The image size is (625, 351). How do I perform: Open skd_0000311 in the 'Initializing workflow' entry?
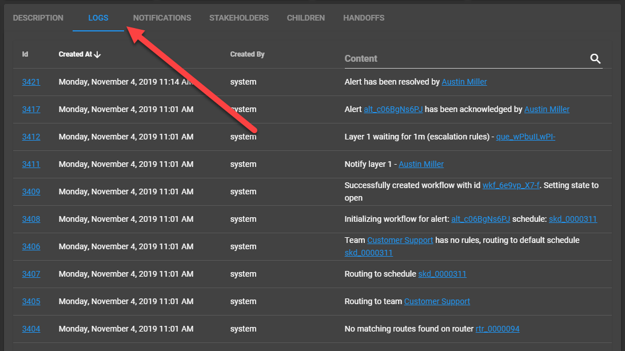tap(573, 220)
